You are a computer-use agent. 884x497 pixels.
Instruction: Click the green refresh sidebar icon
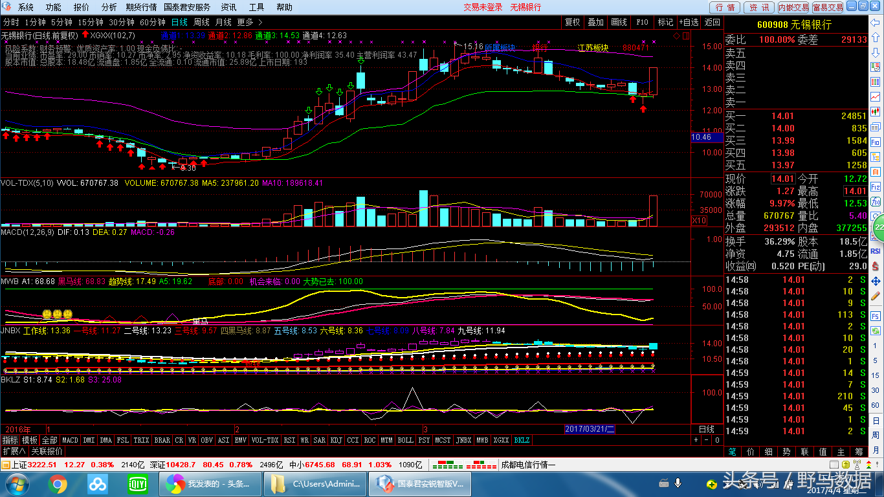(x=876, y=331)
